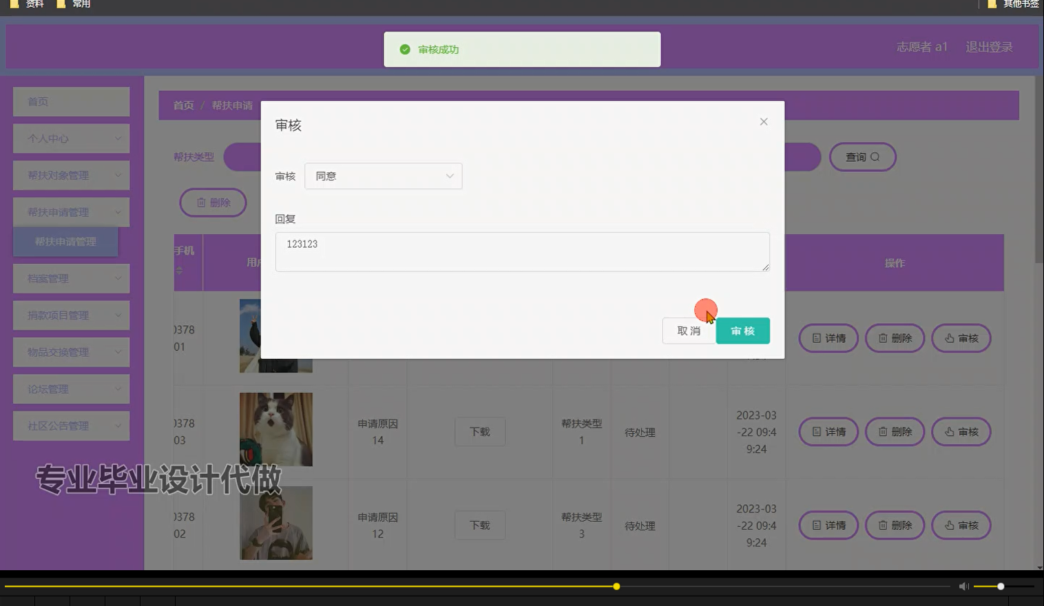
Task: Expand 捐款项目管理 sidebar menu
Action: [x=72, y=315]
